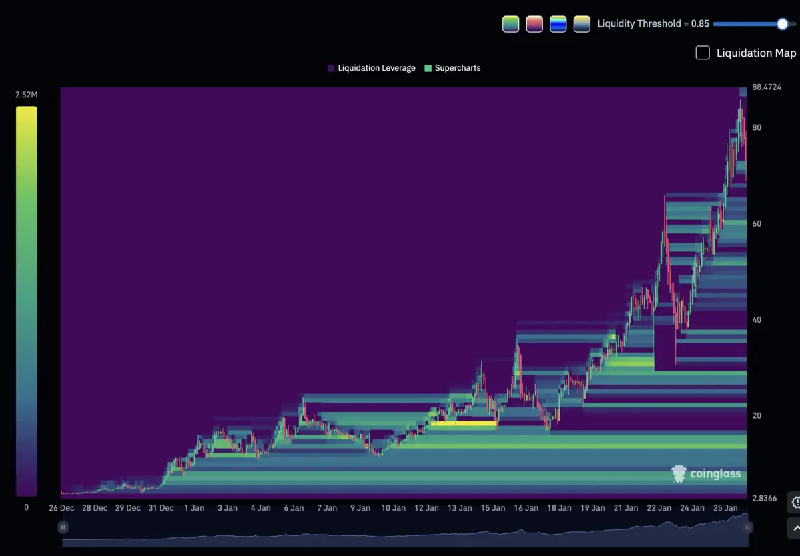Select the red heatmap palette icon
Viewport: 800px width, 556px height.
534,23
